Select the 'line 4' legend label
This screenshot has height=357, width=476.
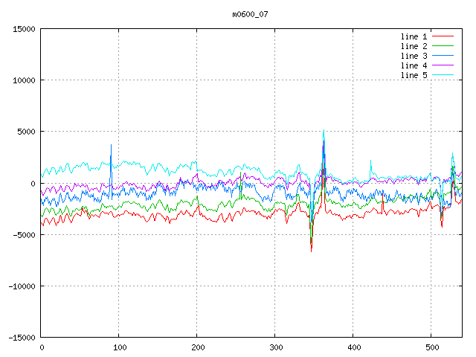(x=414, y=65)
